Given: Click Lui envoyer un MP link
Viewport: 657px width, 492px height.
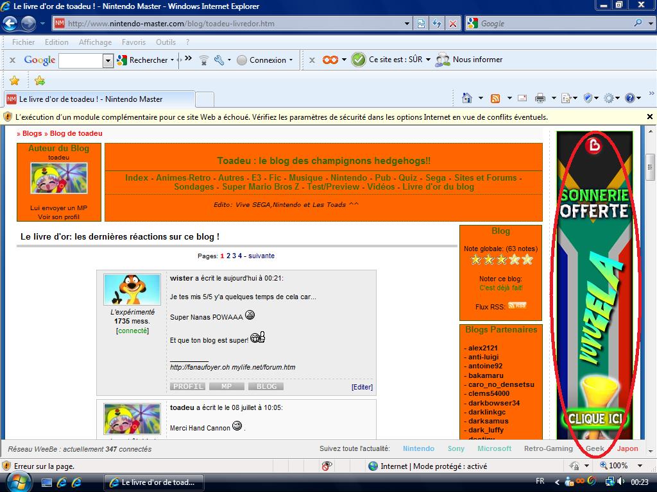Looking at the screenshot, I should click(58, 208).
